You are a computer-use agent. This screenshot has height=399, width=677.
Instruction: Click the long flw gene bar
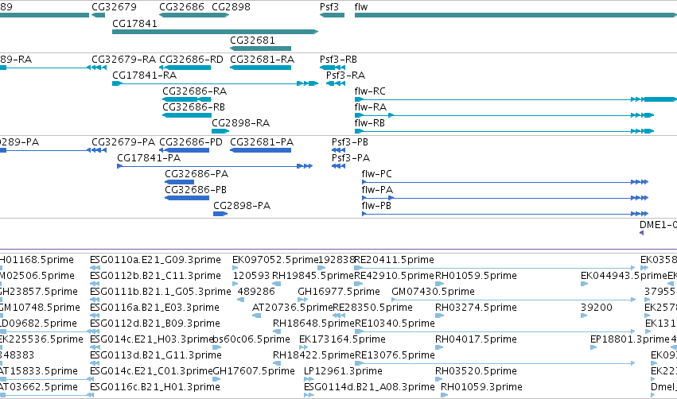[x=516, y=15]
